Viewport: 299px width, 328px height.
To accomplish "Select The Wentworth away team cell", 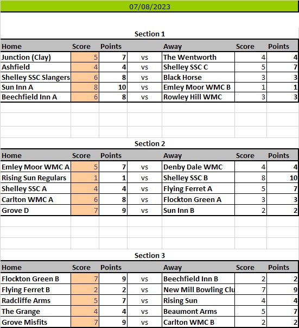I will [x=198, y=58].
